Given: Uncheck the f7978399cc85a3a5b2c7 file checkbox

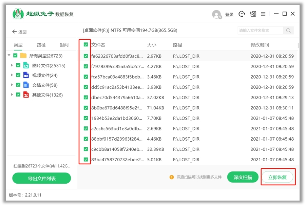Looking at the screenshot, I should [x=86, y=66].
